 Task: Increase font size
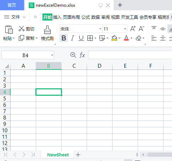pyautogui.click(x=133, y=29)
